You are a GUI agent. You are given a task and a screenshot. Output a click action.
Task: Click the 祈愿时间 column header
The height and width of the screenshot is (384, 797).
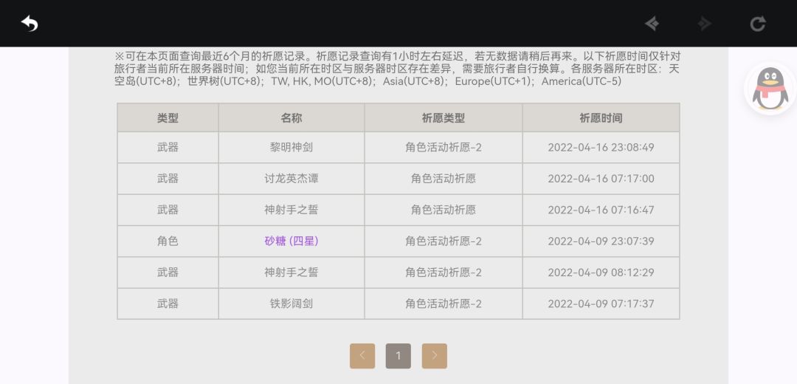(x=601, y=118)
